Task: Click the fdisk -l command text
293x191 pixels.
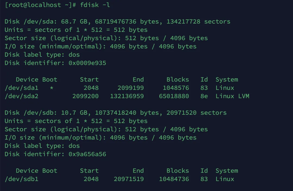Action: tap(95, 5)
